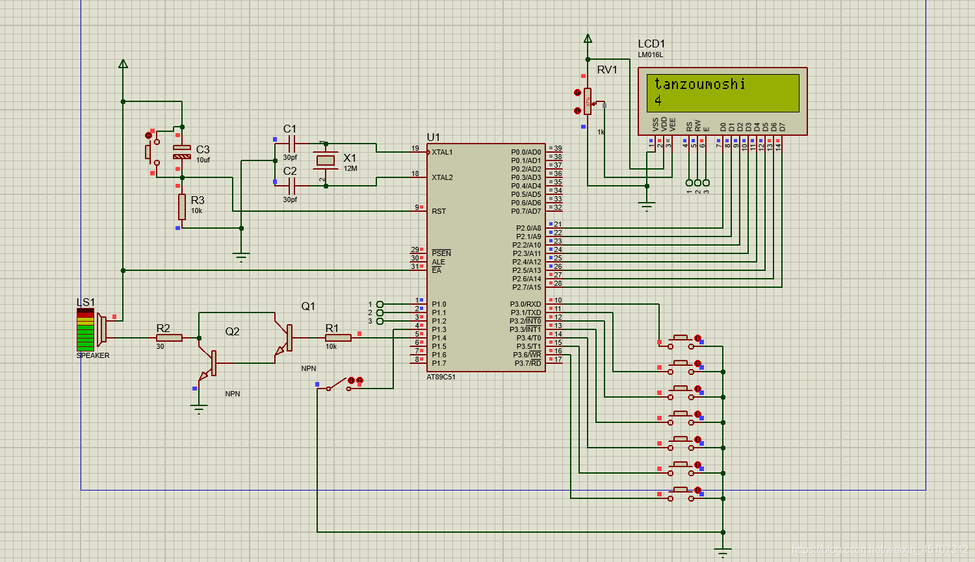Click the reset push button beside C3
Image resolution: width=975 pixels, height=562 pixels.
pyautogui.click(x=153, y=152)
